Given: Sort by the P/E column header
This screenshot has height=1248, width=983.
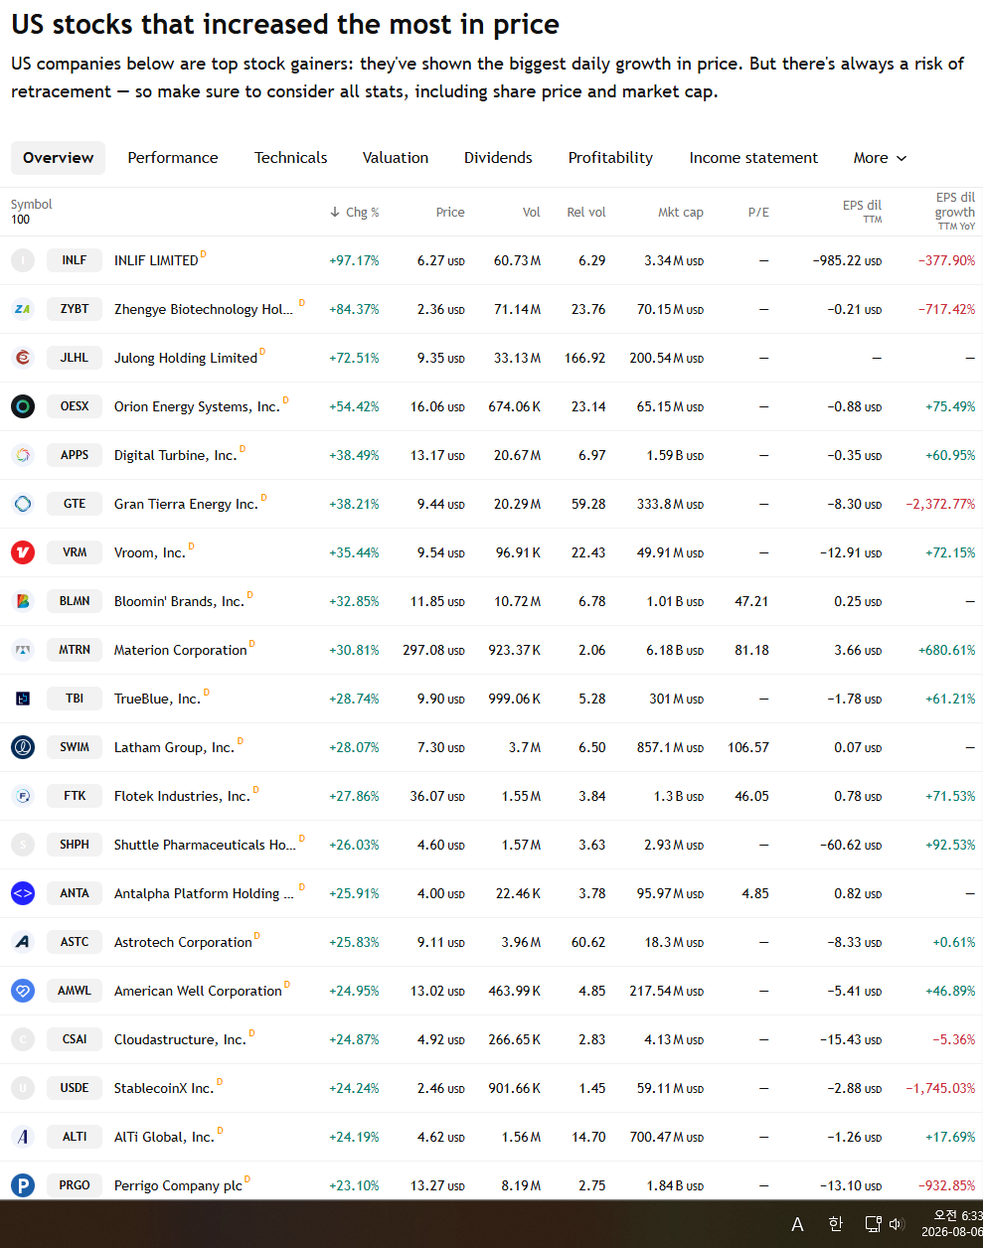Looking at the screenshot, I should 758,212.
